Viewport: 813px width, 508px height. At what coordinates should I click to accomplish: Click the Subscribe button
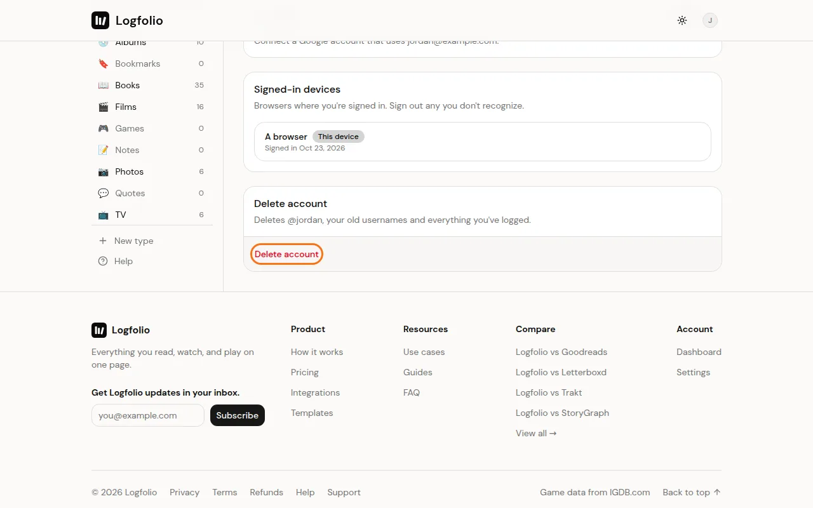(x=238, y=415)
